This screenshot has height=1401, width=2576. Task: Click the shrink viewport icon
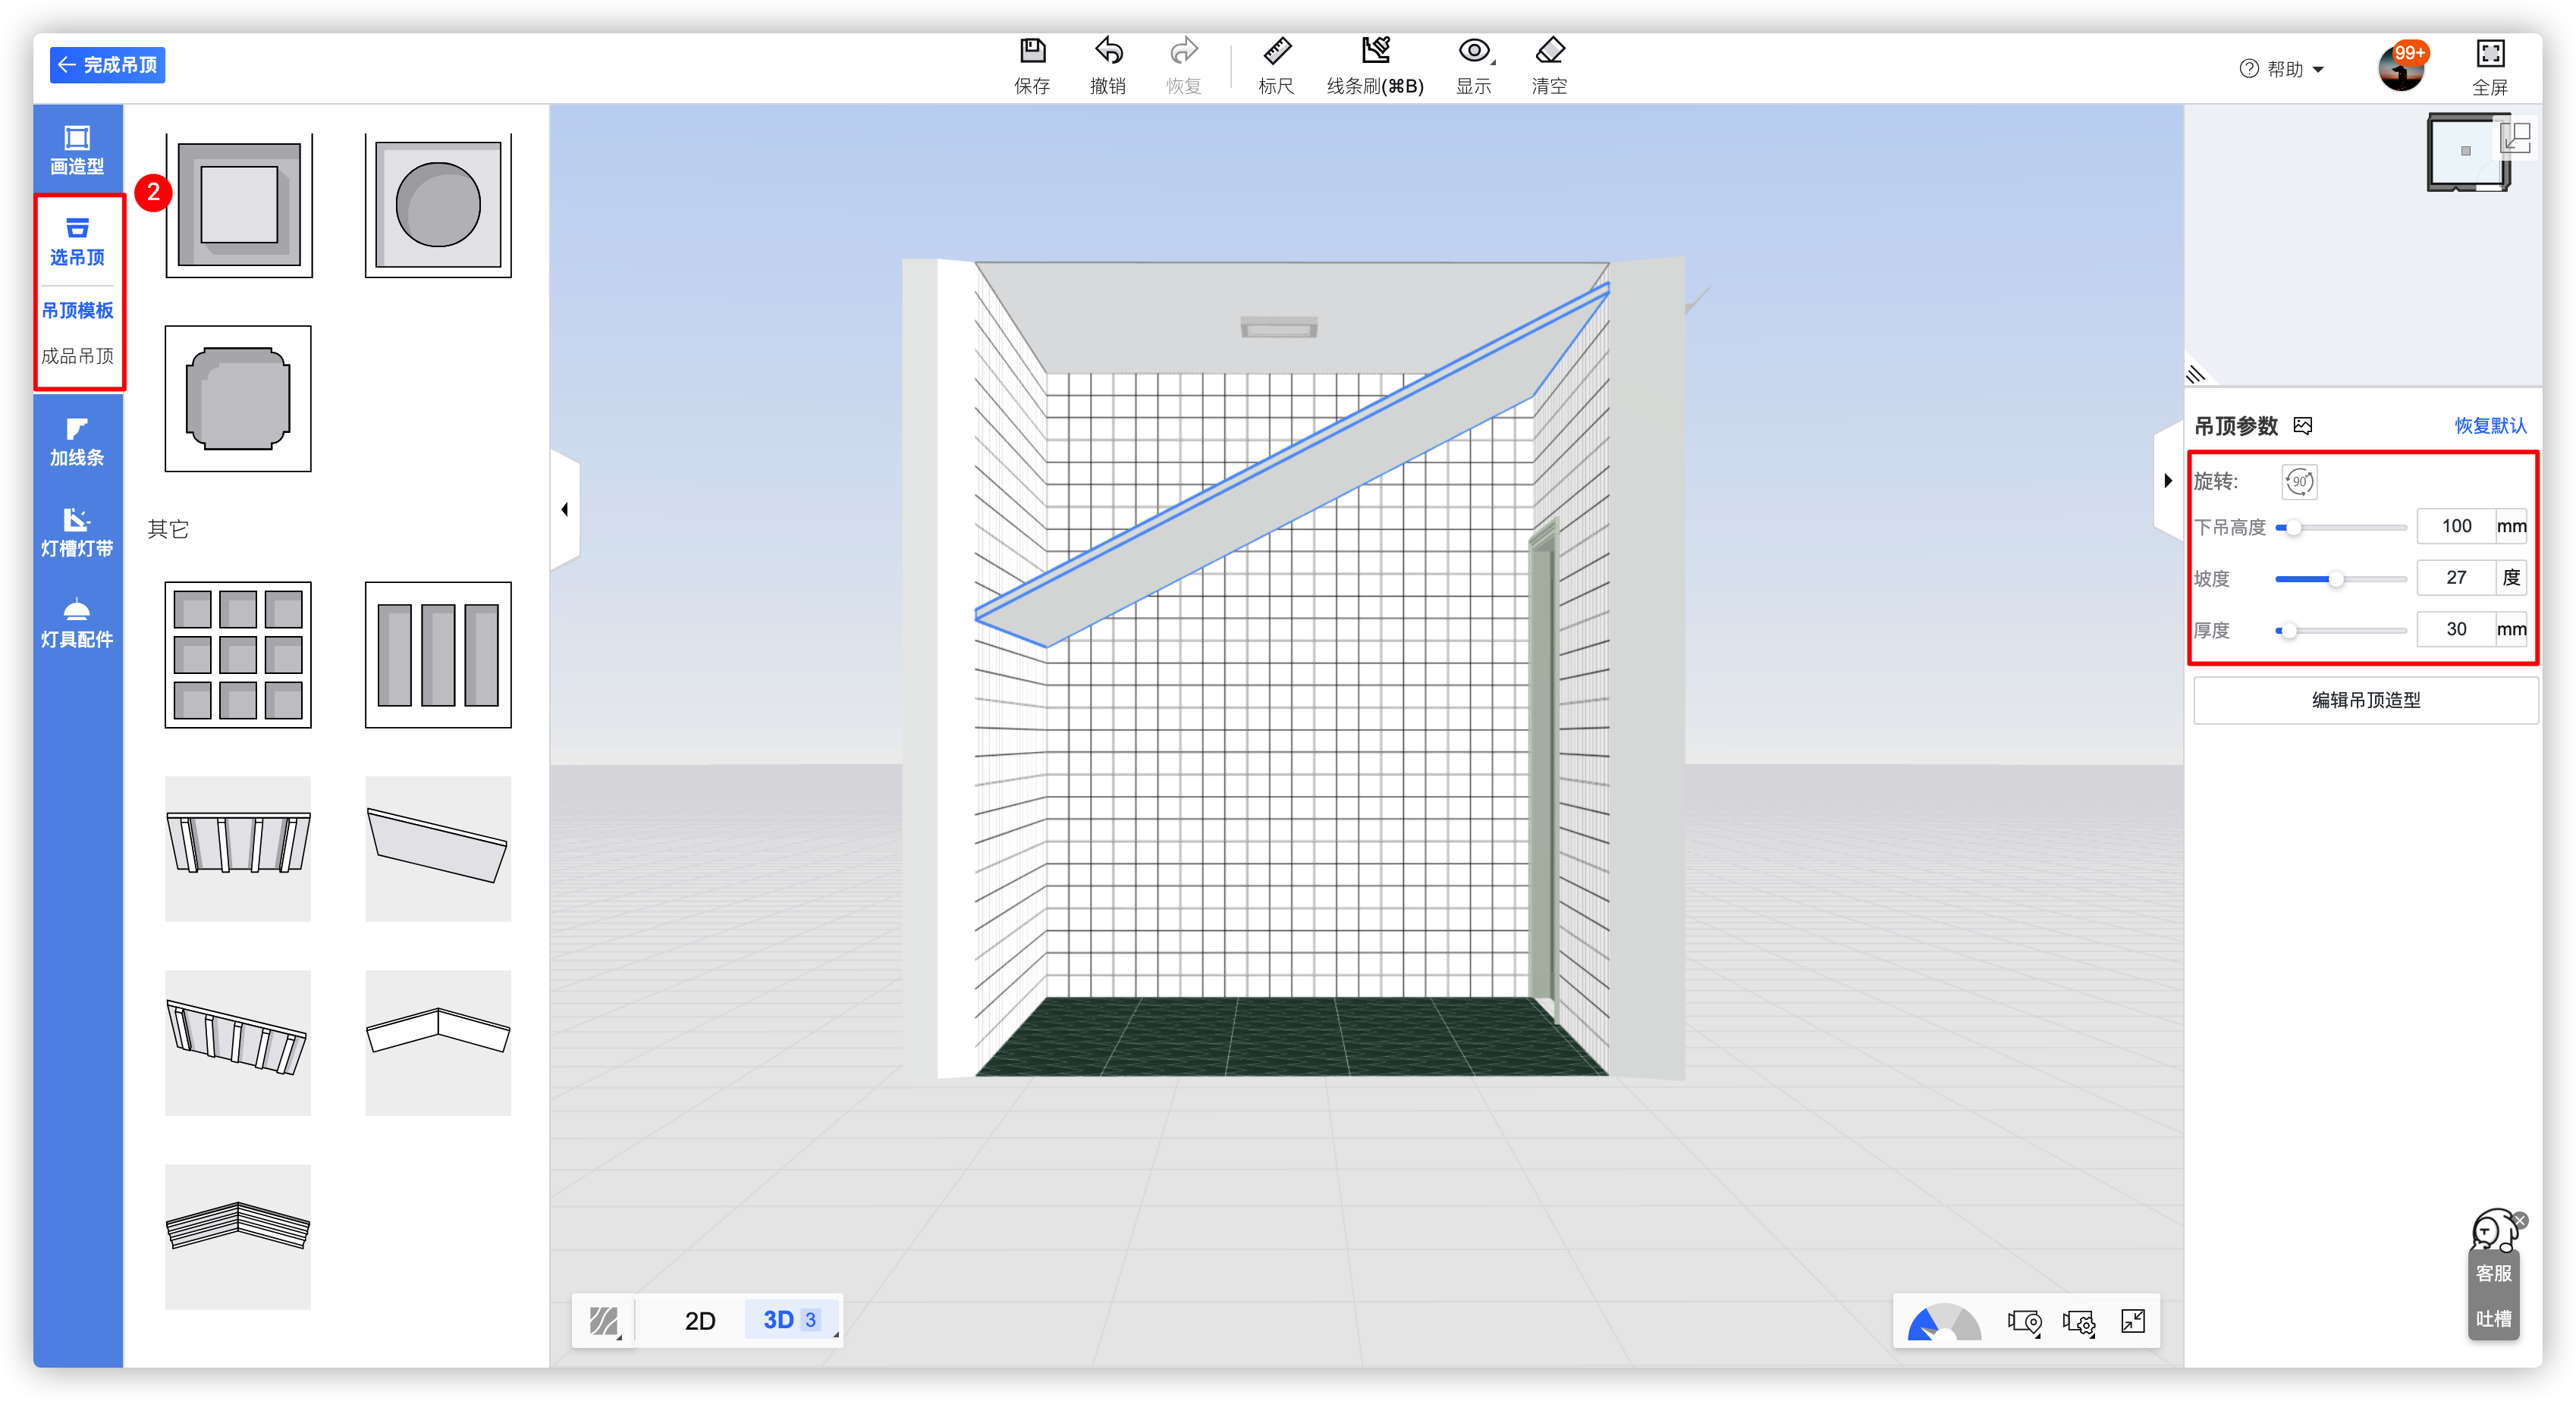(2133, 1322)
